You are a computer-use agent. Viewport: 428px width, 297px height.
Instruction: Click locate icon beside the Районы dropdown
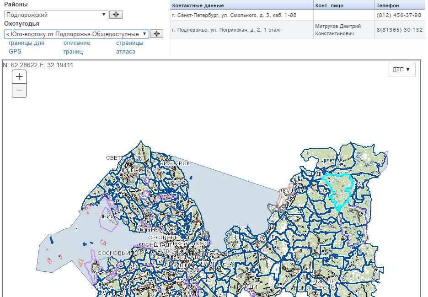point(116,15)
